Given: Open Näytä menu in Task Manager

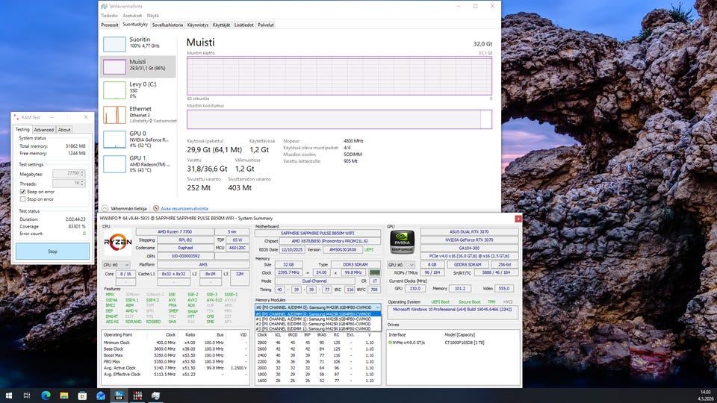Looking at the screenshot, I should click(x=152, y=16).
